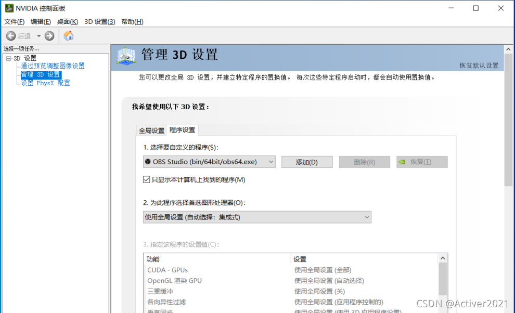The height and width of the screenshot is (313, 515).
Task: Toggle 只显示本计算机上找到的程序 checkbox
Action: coord(147,179)
